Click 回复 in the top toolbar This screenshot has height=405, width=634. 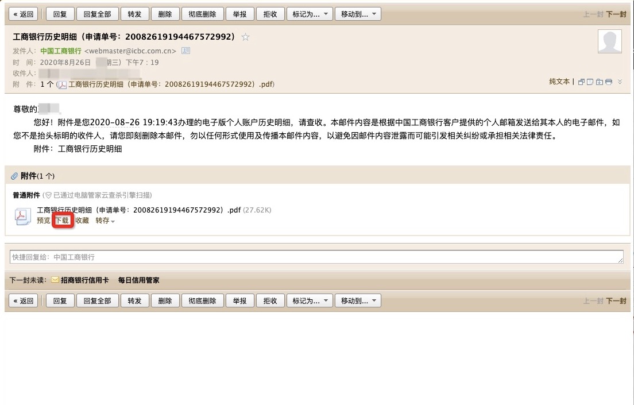coord(60,14)
